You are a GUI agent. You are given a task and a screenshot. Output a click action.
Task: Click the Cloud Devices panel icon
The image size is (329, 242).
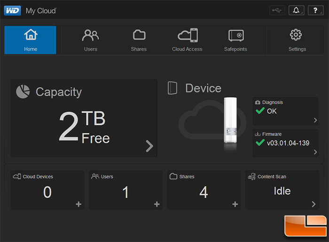point(17,176)
